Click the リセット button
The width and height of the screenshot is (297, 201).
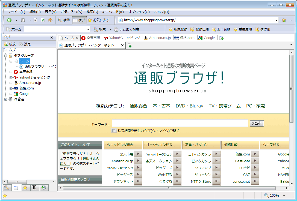coord(257,123)
